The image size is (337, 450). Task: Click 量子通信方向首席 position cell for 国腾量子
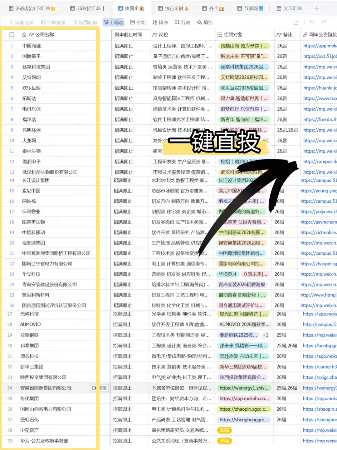pyautogui.click(x=183, y=56)
